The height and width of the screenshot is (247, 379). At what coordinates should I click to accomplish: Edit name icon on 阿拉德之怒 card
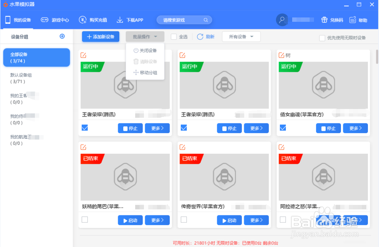point(281,147)
